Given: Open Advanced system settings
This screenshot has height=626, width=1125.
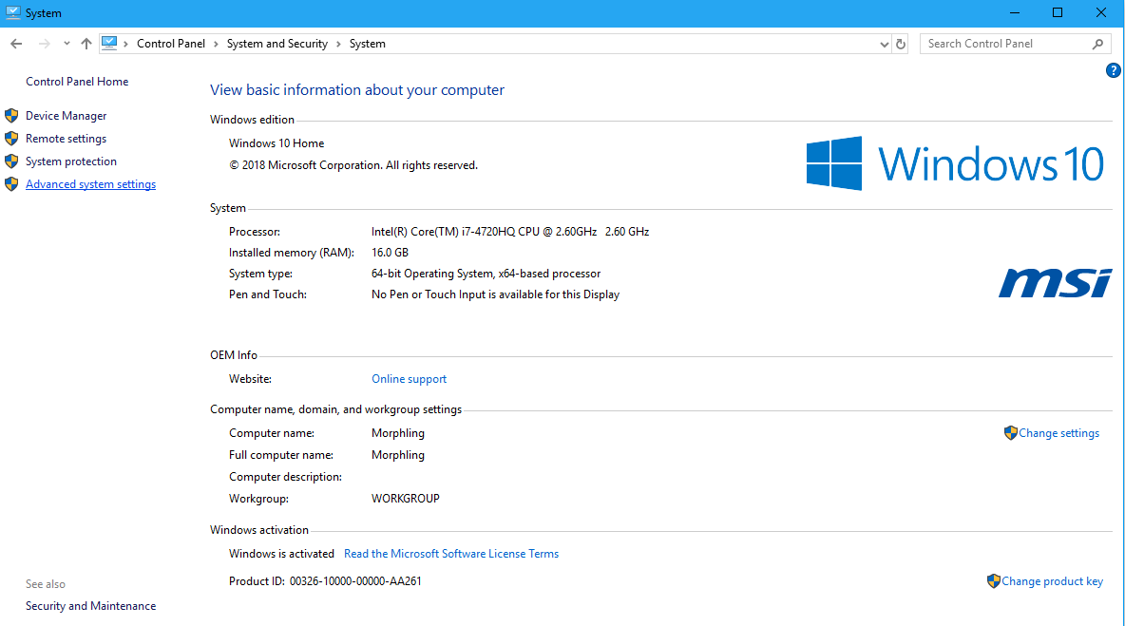Looking at the screenshot, I should [x=90, y=184].
